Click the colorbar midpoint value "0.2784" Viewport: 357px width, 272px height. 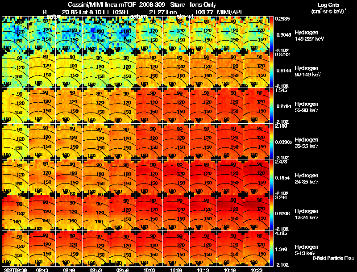click(x=284, y=106)
